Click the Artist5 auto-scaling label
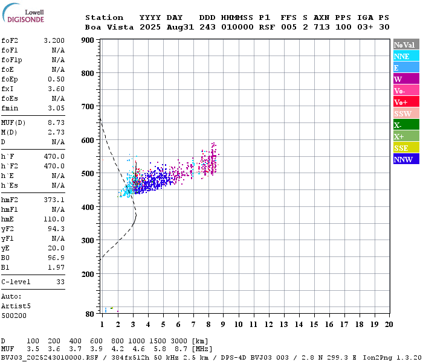423x362 pixels. point(16,306)
